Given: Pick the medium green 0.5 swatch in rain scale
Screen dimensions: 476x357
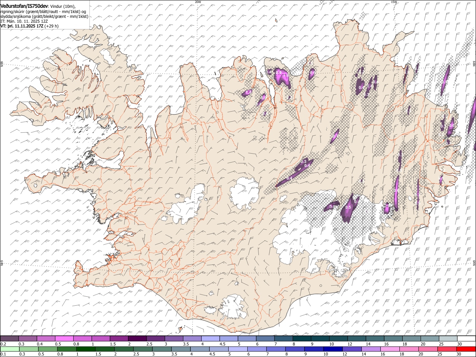Looking at the screenshot, I should (x=48, y=349).
